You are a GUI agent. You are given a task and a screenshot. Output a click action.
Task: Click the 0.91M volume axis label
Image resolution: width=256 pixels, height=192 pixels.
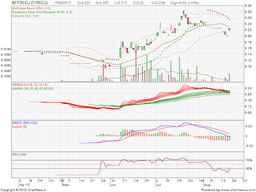(x=6, y=49)
